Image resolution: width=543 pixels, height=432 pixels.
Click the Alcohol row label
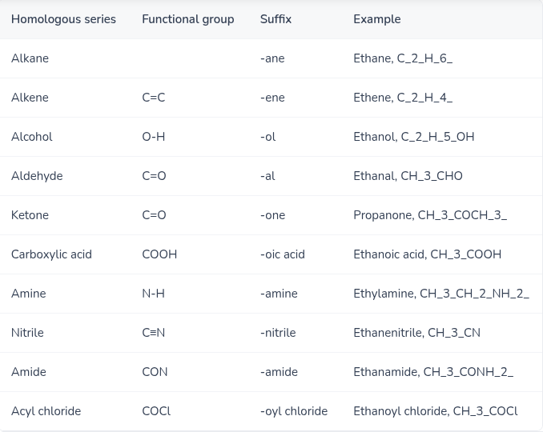coord(32,137)
